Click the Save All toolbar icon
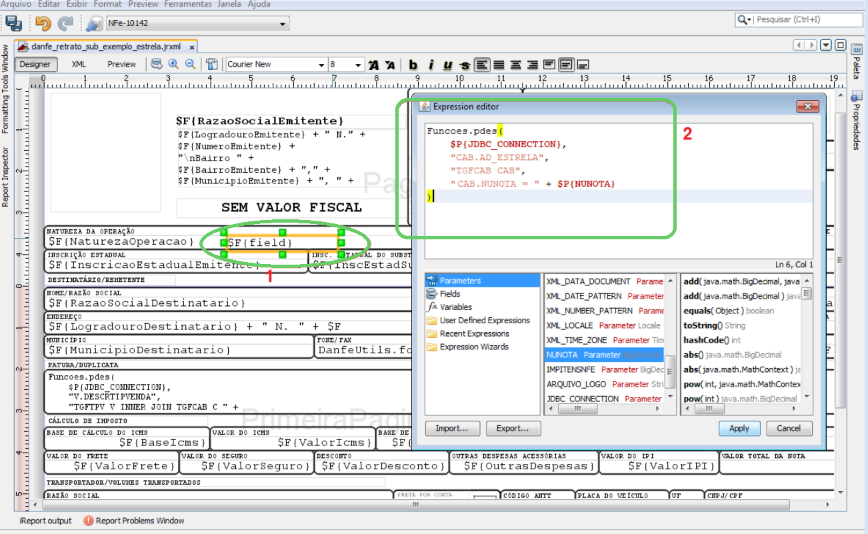The width and height of the screenshot is (868, 534). 14,23
